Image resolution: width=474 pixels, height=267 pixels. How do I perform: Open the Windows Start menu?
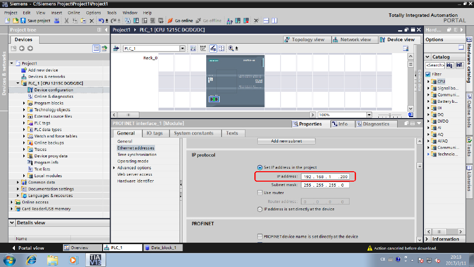click(x=9, y=260)
